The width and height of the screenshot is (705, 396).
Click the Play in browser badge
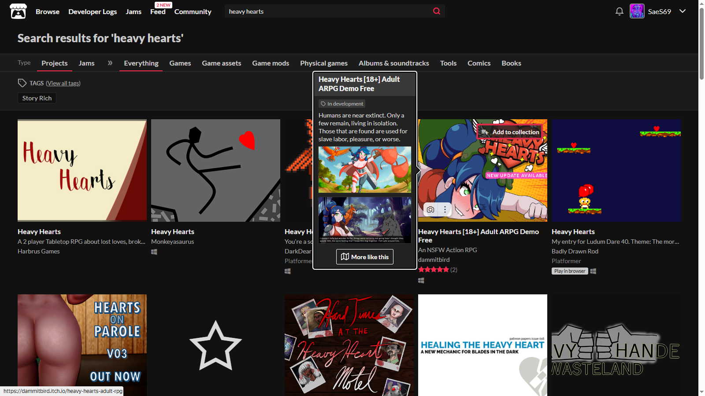click(x=570, y=271)
